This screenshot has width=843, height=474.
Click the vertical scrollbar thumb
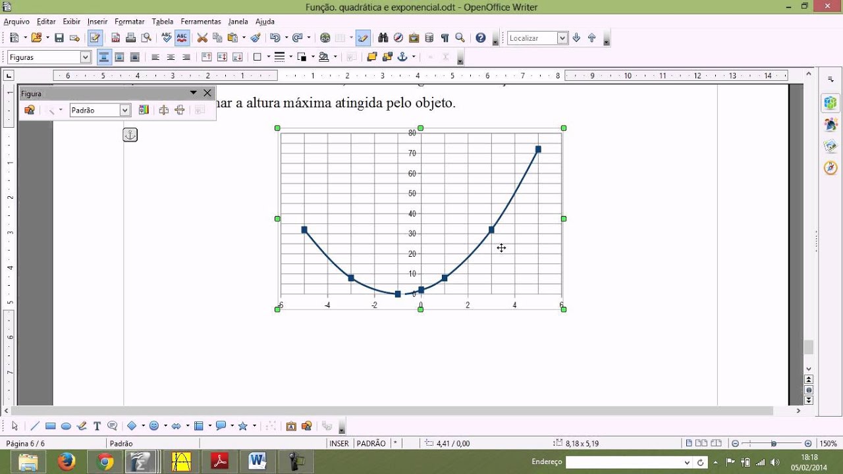(x=809, y=348)
